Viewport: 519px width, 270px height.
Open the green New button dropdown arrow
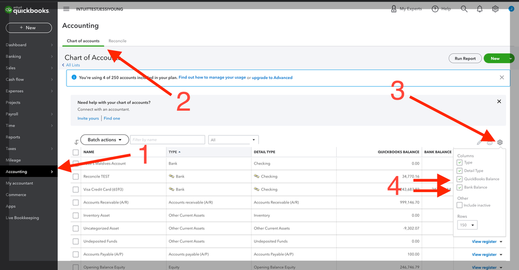pos(510,59)
